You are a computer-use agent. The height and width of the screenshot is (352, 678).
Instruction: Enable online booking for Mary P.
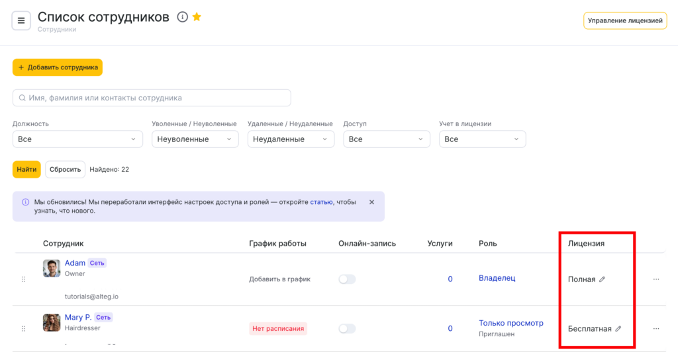pyautogui.click(x=347, y=328)
